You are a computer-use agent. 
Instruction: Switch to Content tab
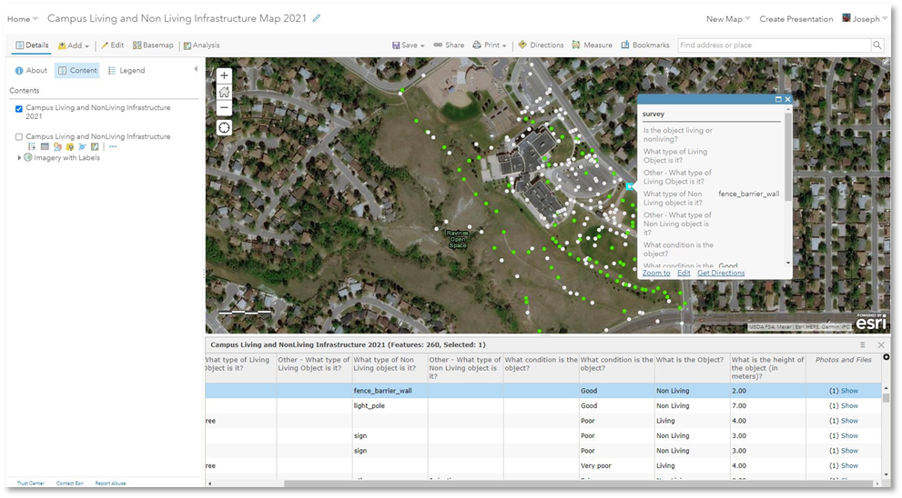pos(77,70)
